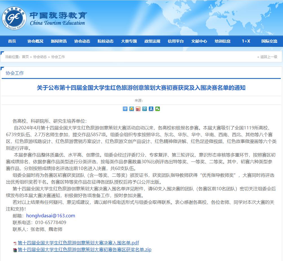283x261 pixels.
Task: Click 协会动态 in the breadcrumb
Action: pos(40,57)
